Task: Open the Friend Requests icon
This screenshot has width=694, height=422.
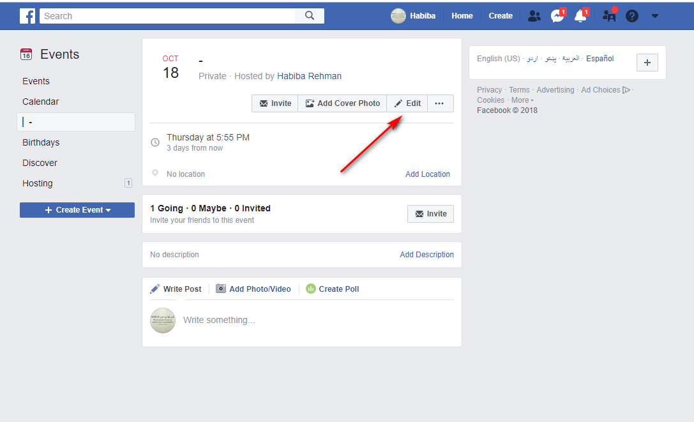Action: 534,16
